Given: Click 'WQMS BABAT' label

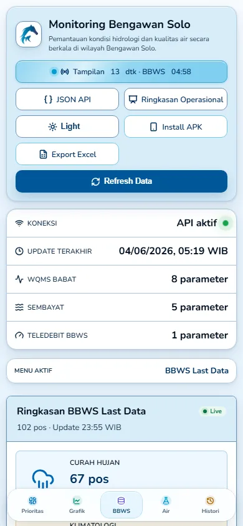Looking at the screenshot, I should point(52,279).
